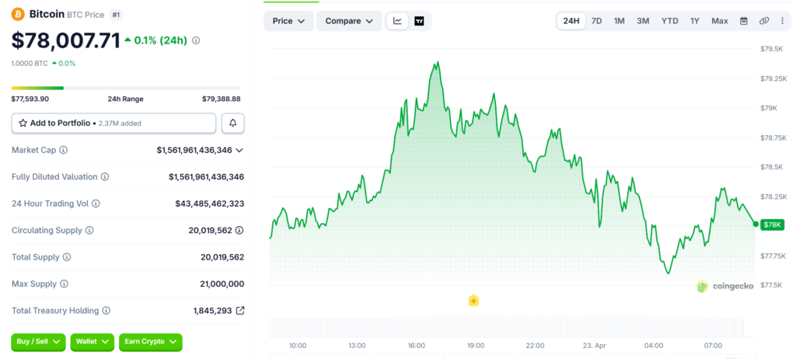Screen dimensions: 796x359
Task: Select the 24H time range
Action: point(571,21)
